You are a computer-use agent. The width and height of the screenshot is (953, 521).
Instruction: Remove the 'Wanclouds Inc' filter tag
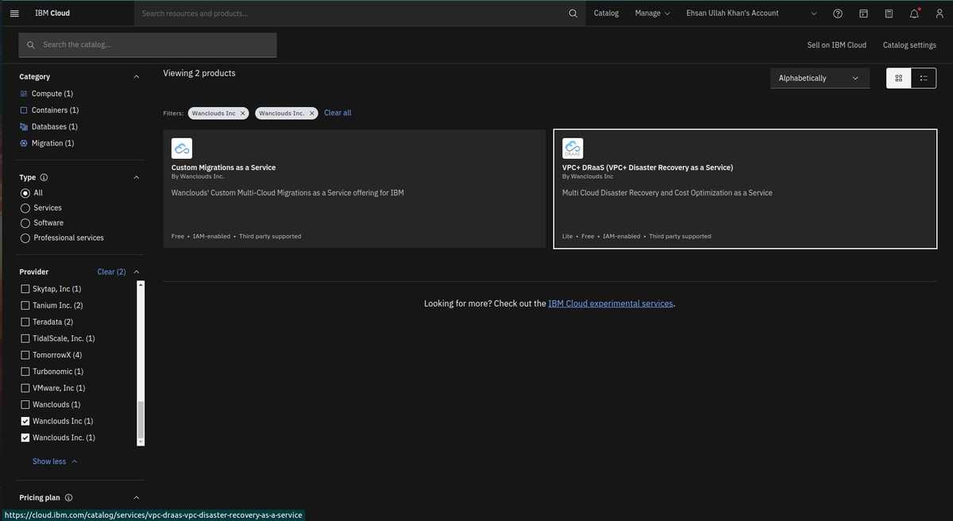click(243, 114)
